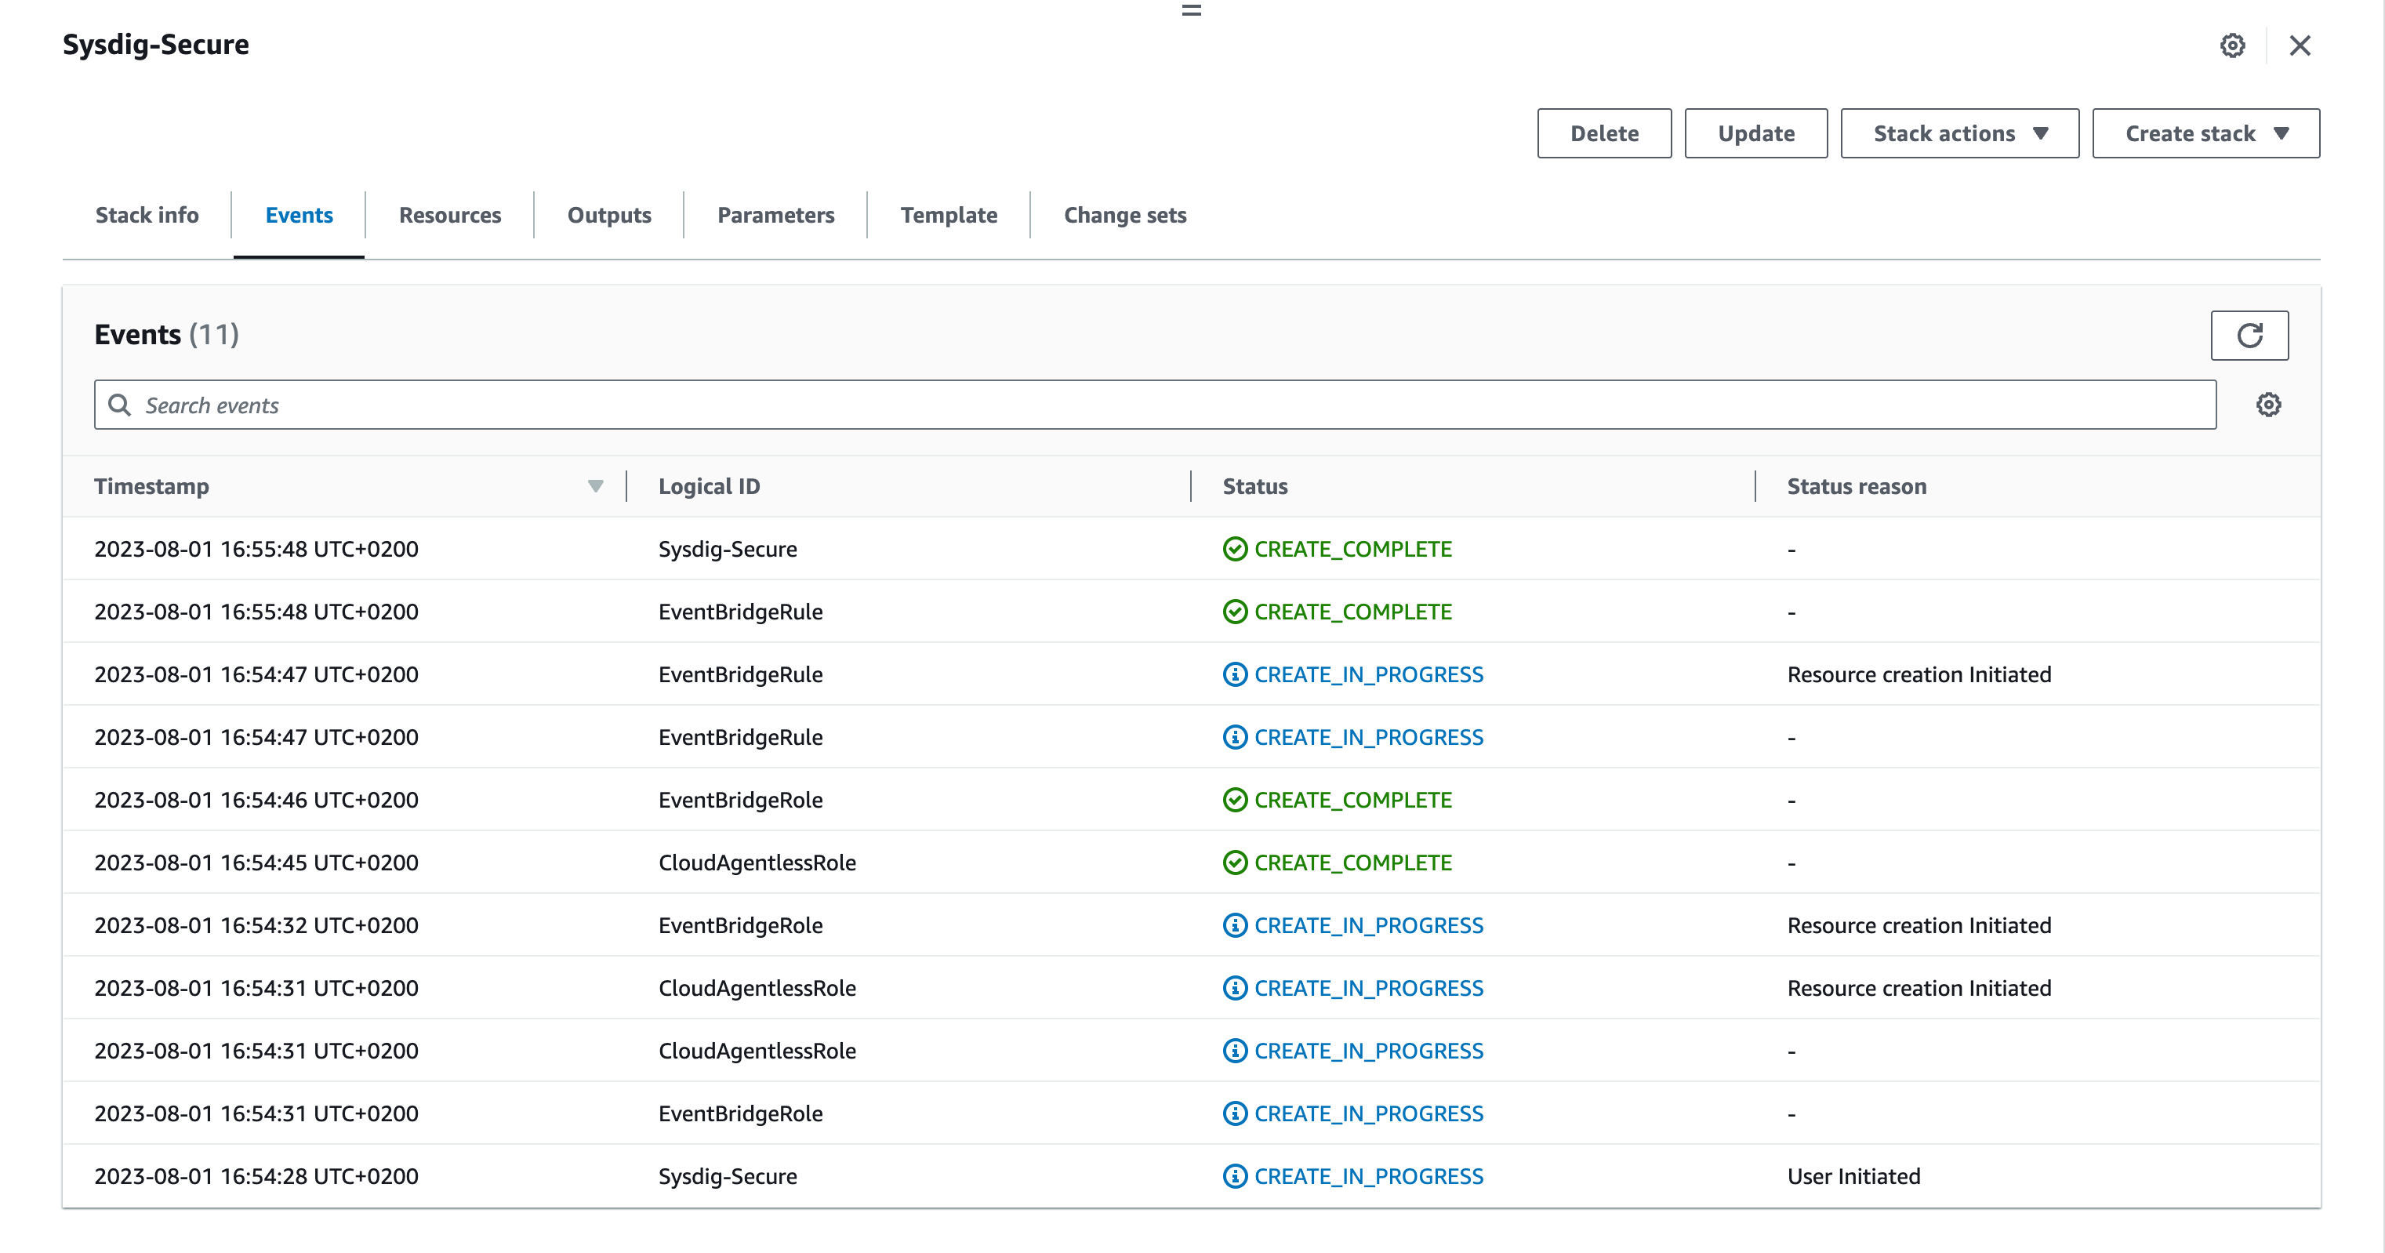Viewport: 2385px width, 1253px height.
Task: Open the Change sets tab
Action: (x=1125, y=215)
